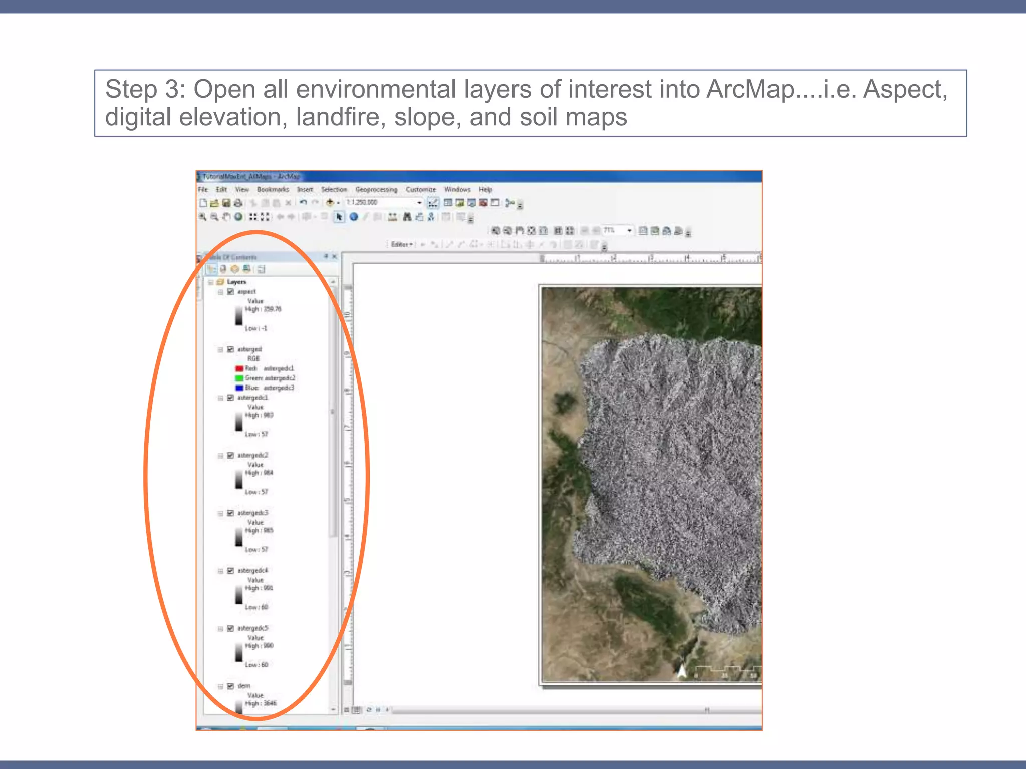1026x769 pixels.
Task: Click the Add Data button
Action: [x=330, y=203]
